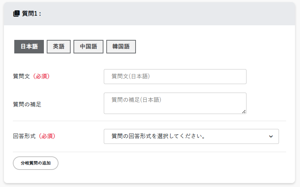This screenshot has height=187, width=300.
Task: Click the 質問1 : header title text
Action: point(32,14)
